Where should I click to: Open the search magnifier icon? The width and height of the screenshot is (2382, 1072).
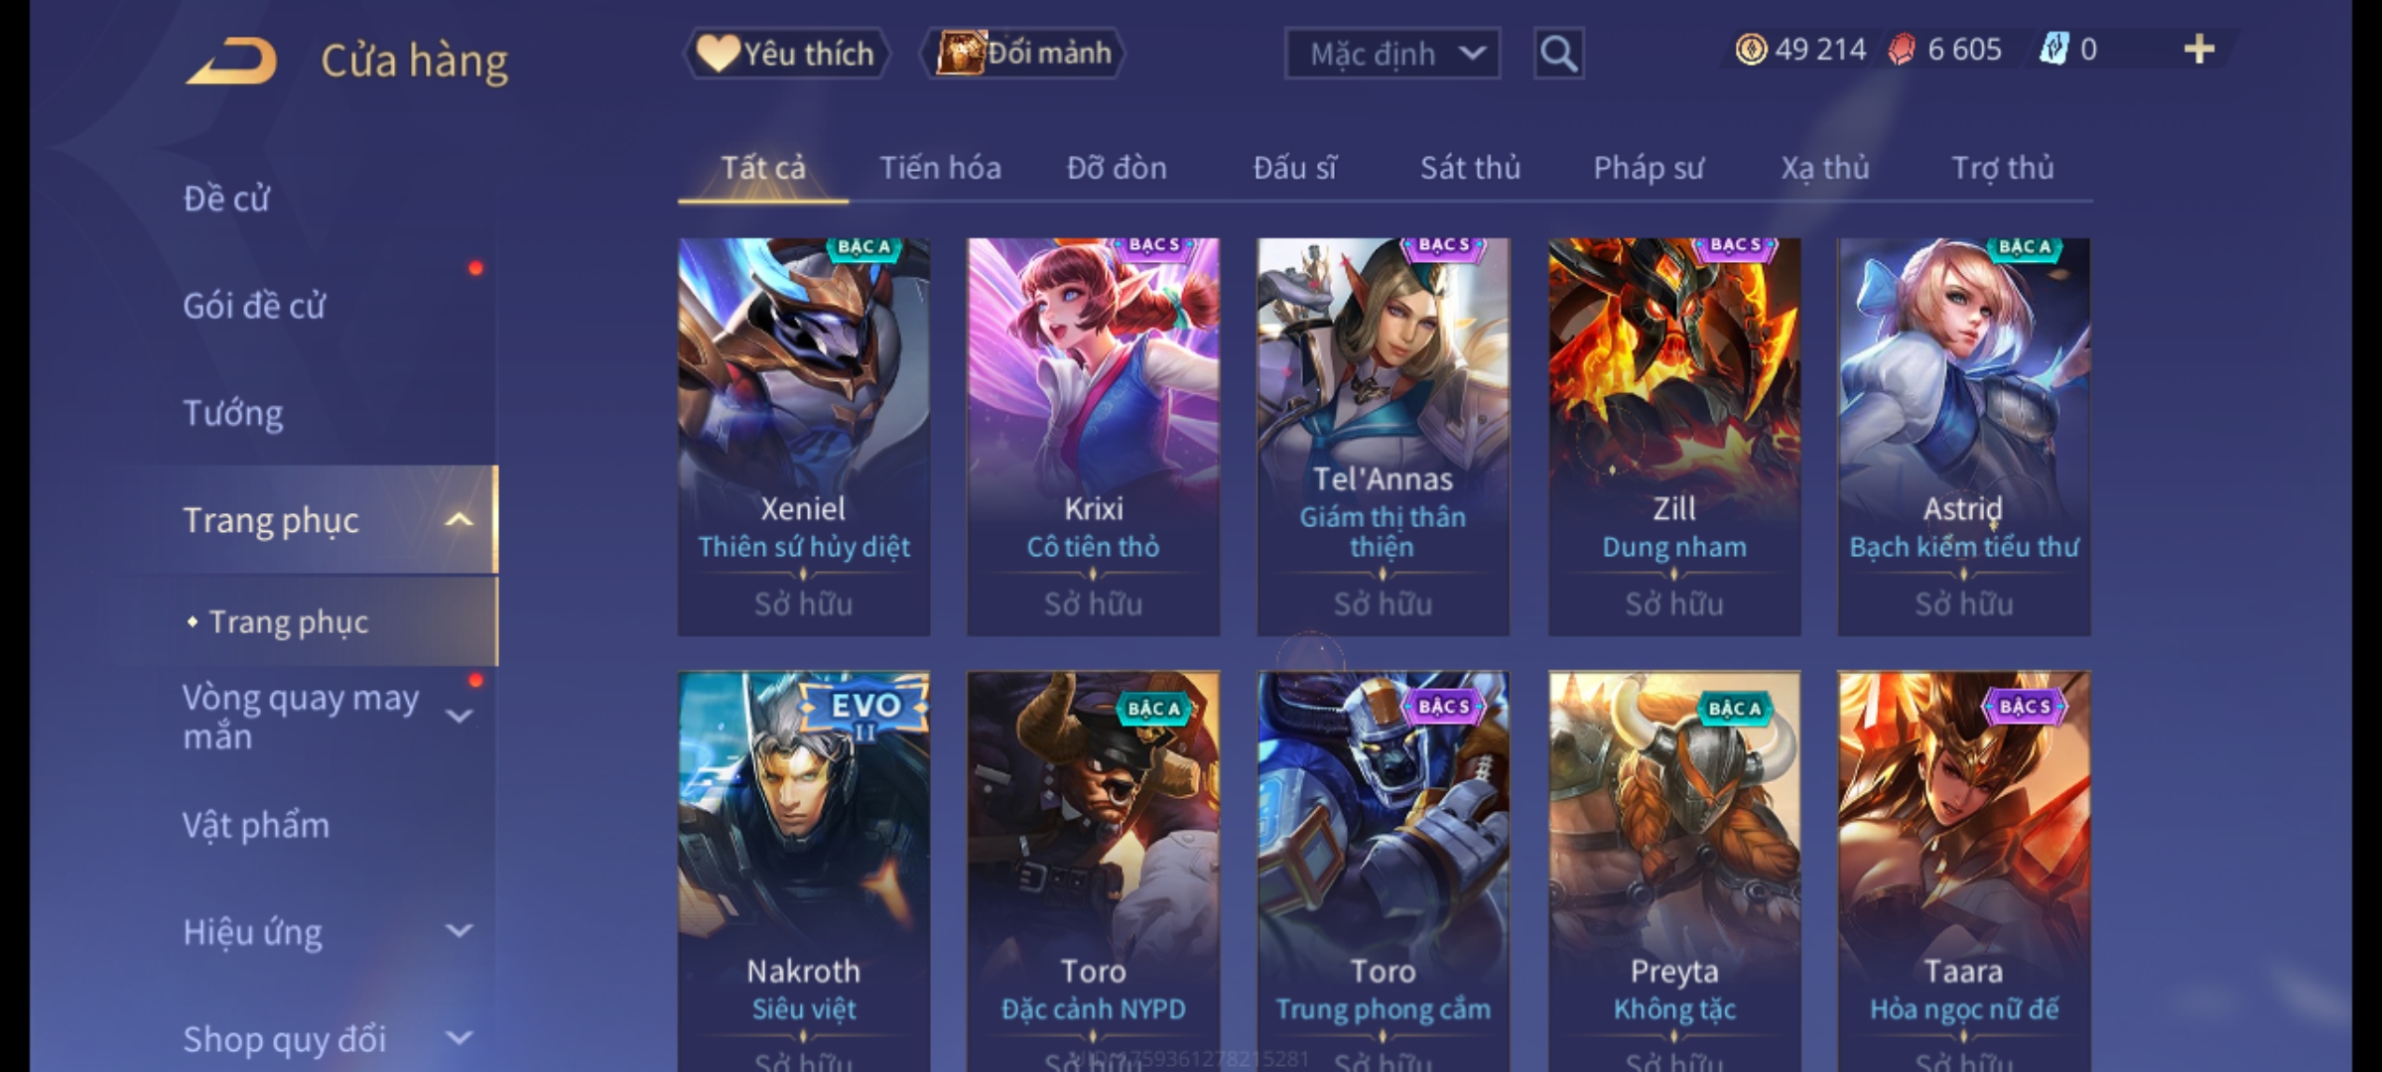pyautogui.click(x=1558, y=54)
